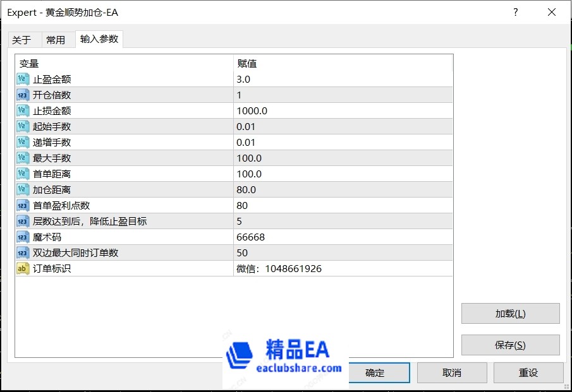The image size is (572, 392).
Task: Click the 123 icon beside 双边最大同时订单数
Action: pos(20,252)
